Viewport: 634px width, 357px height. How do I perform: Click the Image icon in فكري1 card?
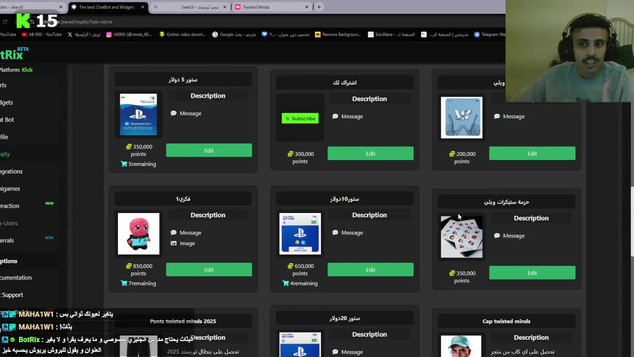(x=173, y=243)
